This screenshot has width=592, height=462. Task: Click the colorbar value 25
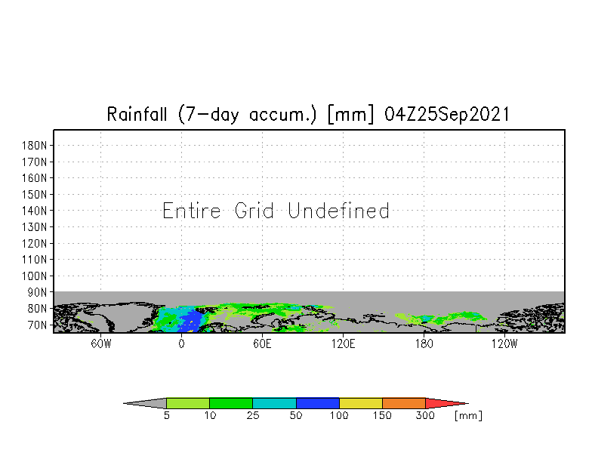pyautogui.click(x=253, y=415)
